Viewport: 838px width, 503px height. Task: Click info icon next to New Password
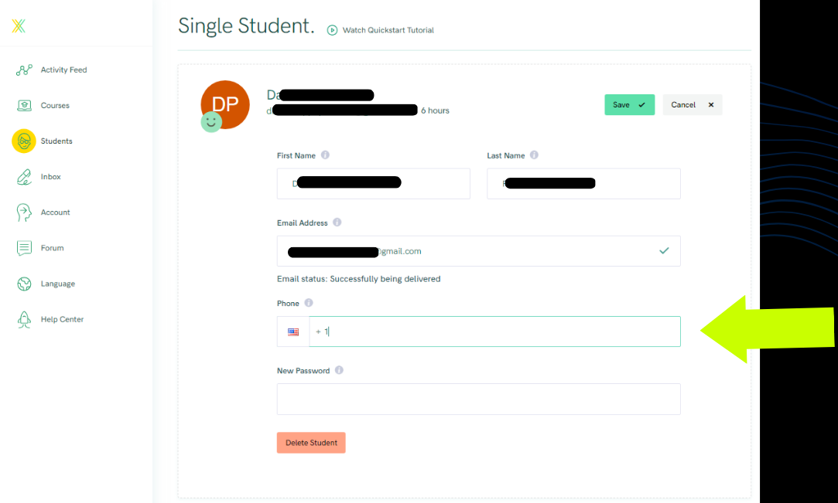[339, 370]
